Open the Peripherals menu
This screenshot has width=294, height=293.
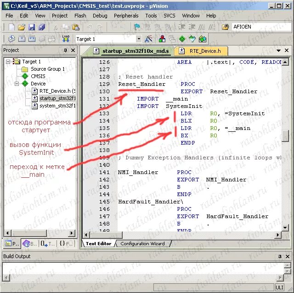tap(126, 16)
